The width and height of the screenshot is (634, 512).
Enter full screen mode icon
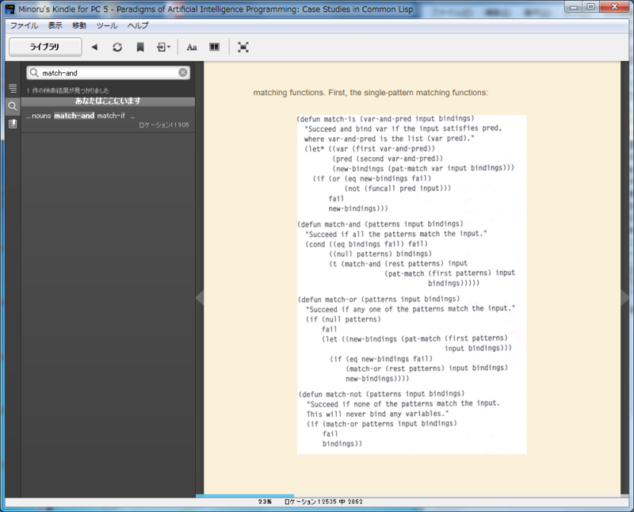tap(243, 47)
